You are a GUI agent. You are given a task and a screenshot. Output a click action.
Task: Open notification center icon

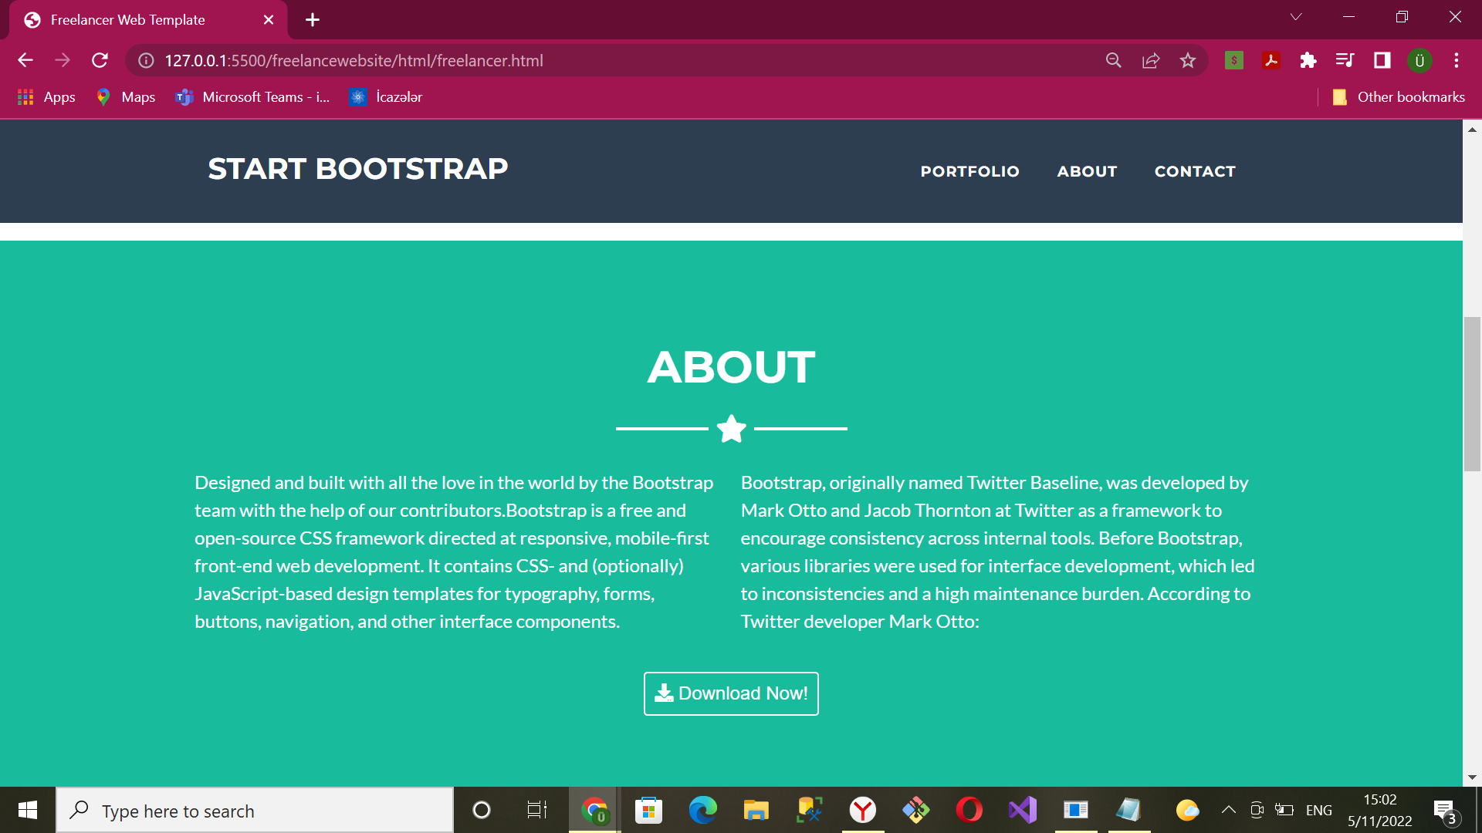coord(1447,811)
